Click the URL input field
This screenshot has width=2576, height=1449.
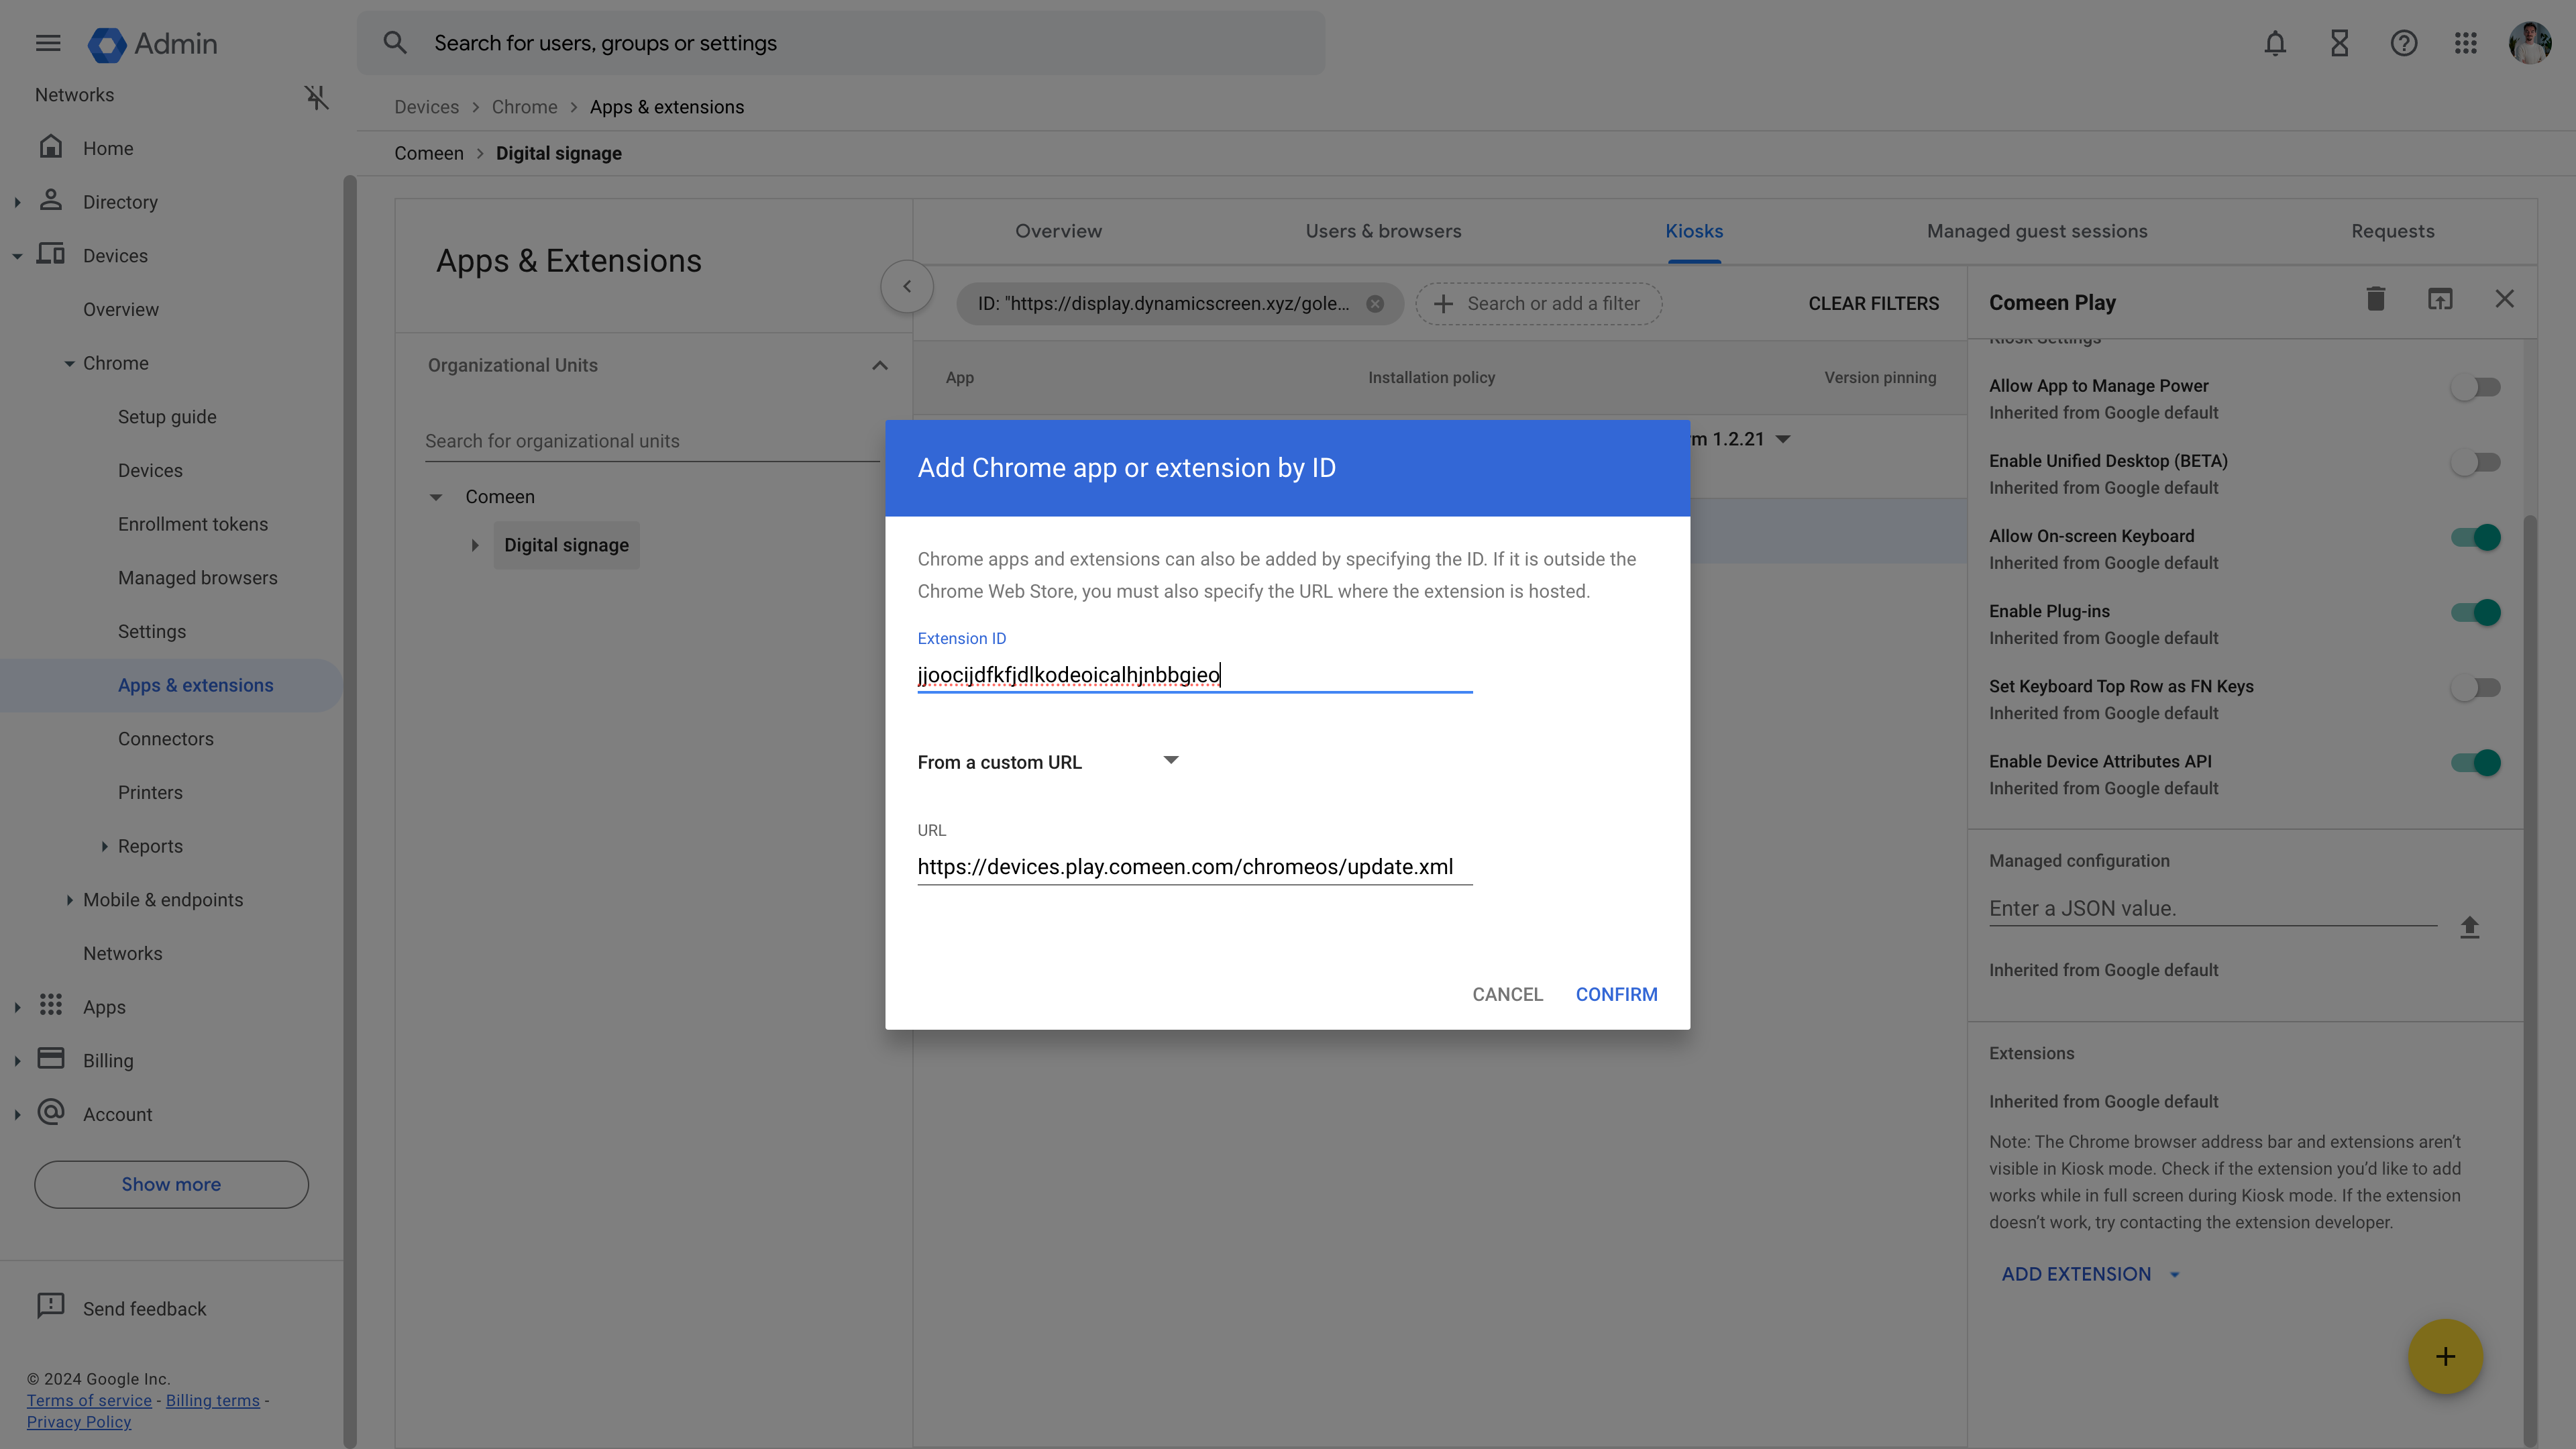click(x=1194, y=867)
